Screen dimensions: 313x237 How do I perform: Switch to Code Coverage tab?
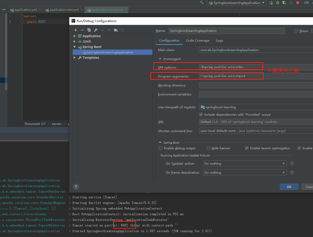coord(198,41)
